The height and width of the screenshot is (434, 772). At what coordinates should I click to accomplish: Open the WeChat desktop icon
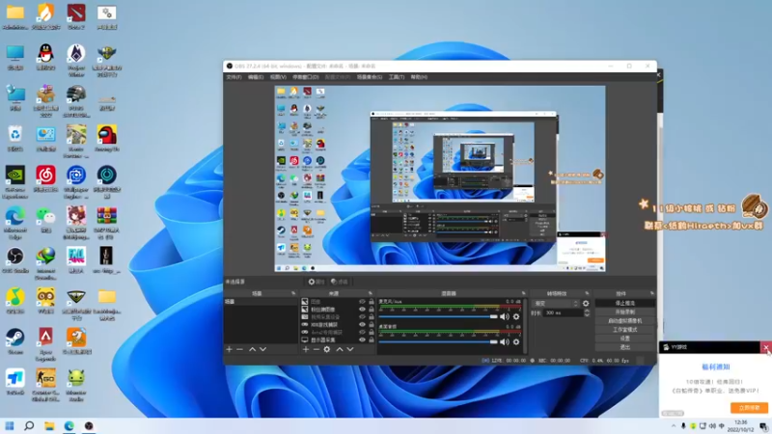[x=45, y=219]
